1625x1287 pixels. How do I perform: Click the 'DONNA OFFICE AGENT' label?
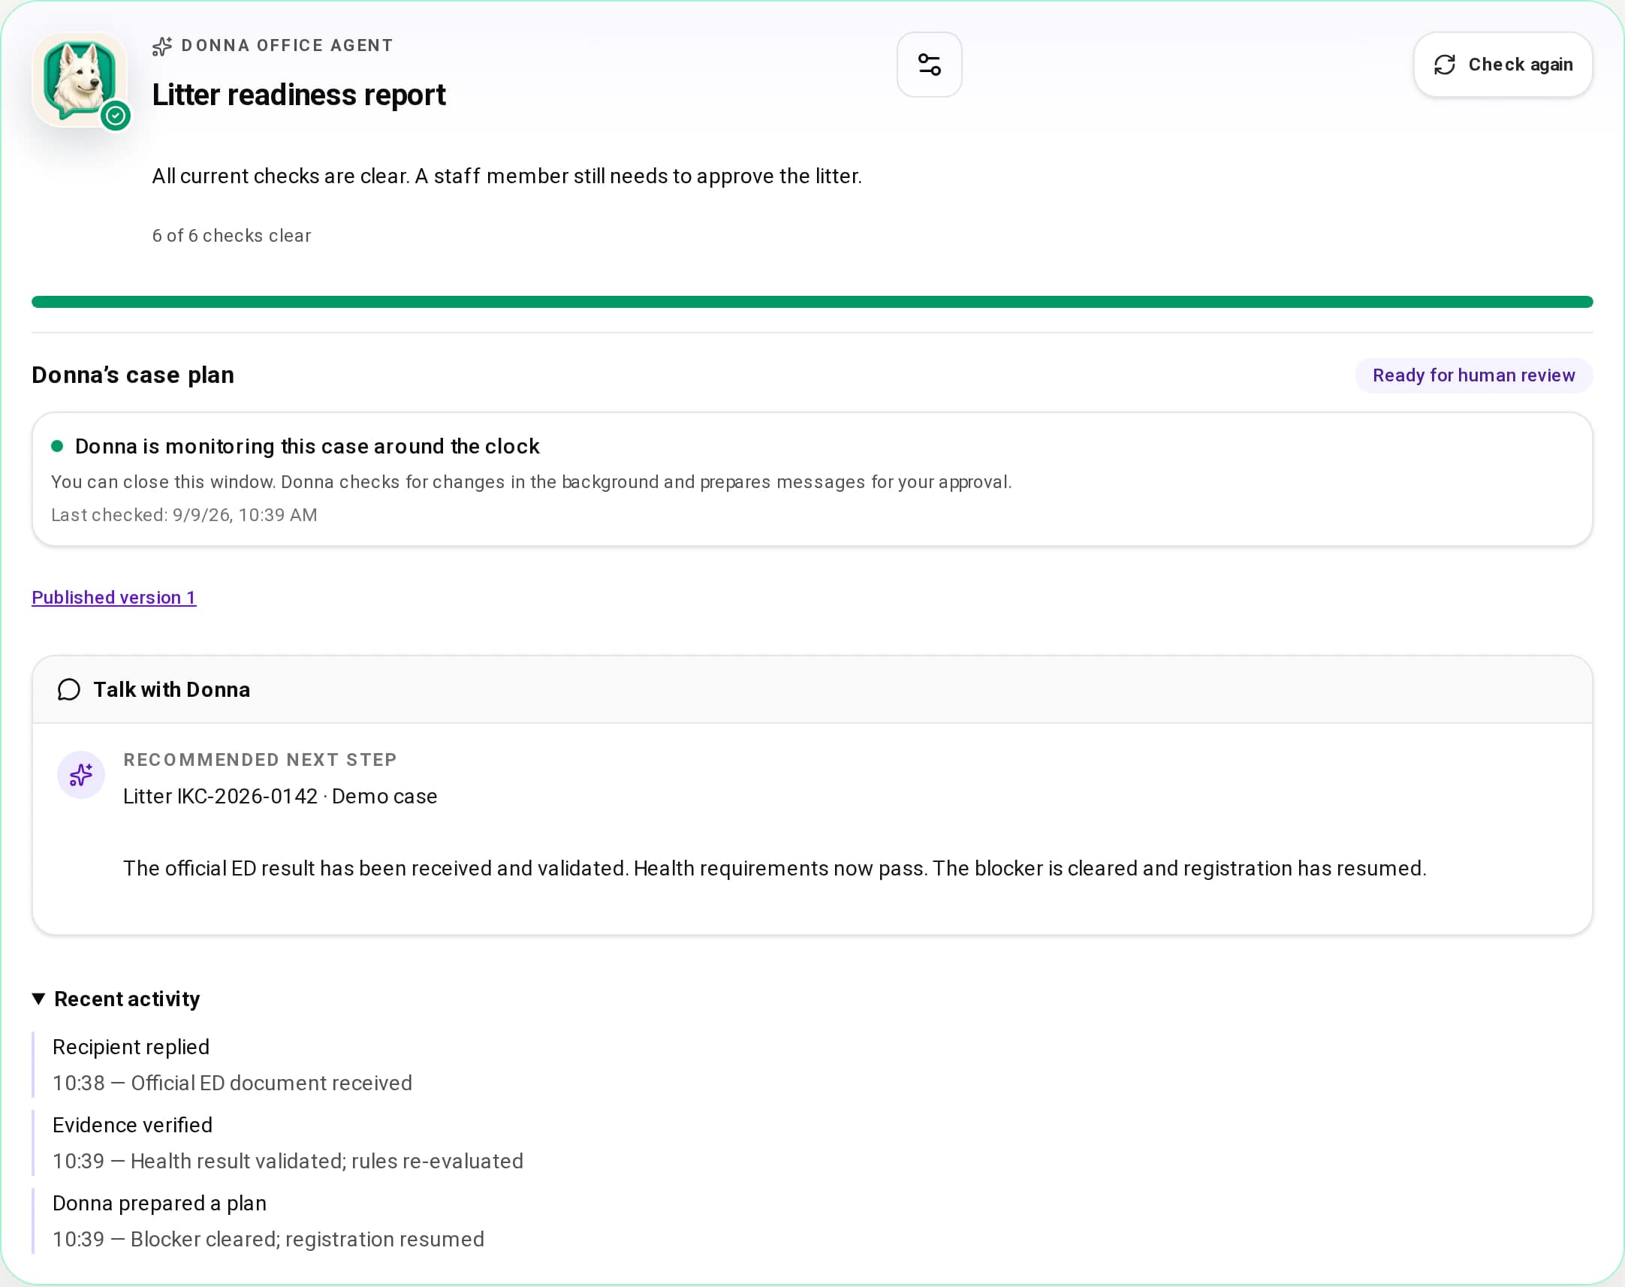(287, 46)
